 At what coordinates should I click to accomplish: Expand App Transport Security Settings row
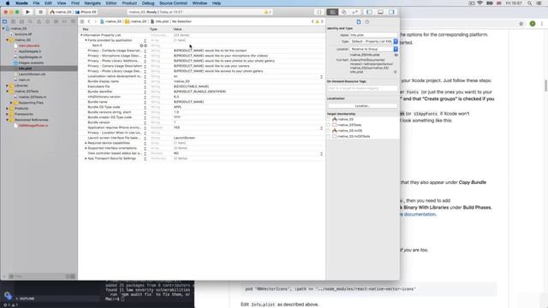(86, 158)
